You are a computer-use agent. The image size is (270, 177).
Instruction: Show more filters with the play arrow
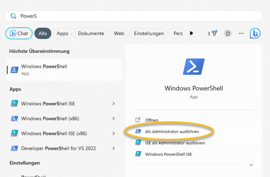(191, 33)
